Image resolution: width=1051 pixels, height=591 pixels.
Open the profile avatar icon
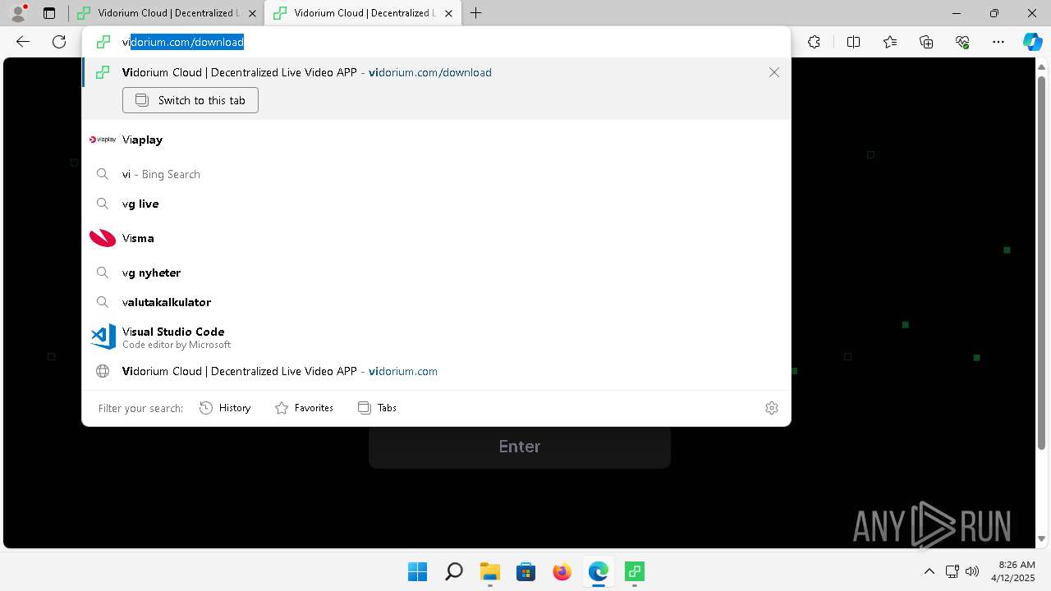click(18, 13)
